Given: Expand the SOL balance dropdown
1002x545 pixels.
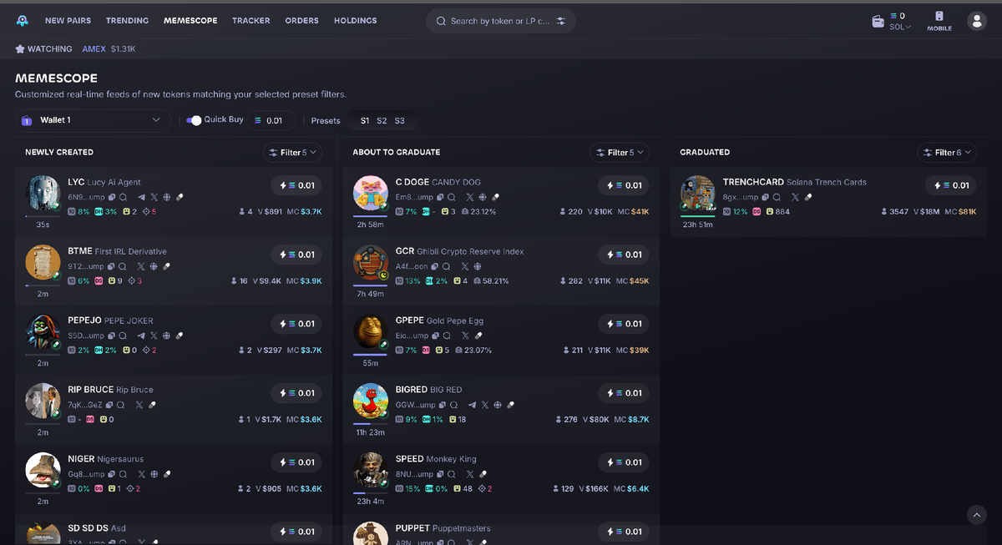Looking at the screenshot, I should click(900, 27).
